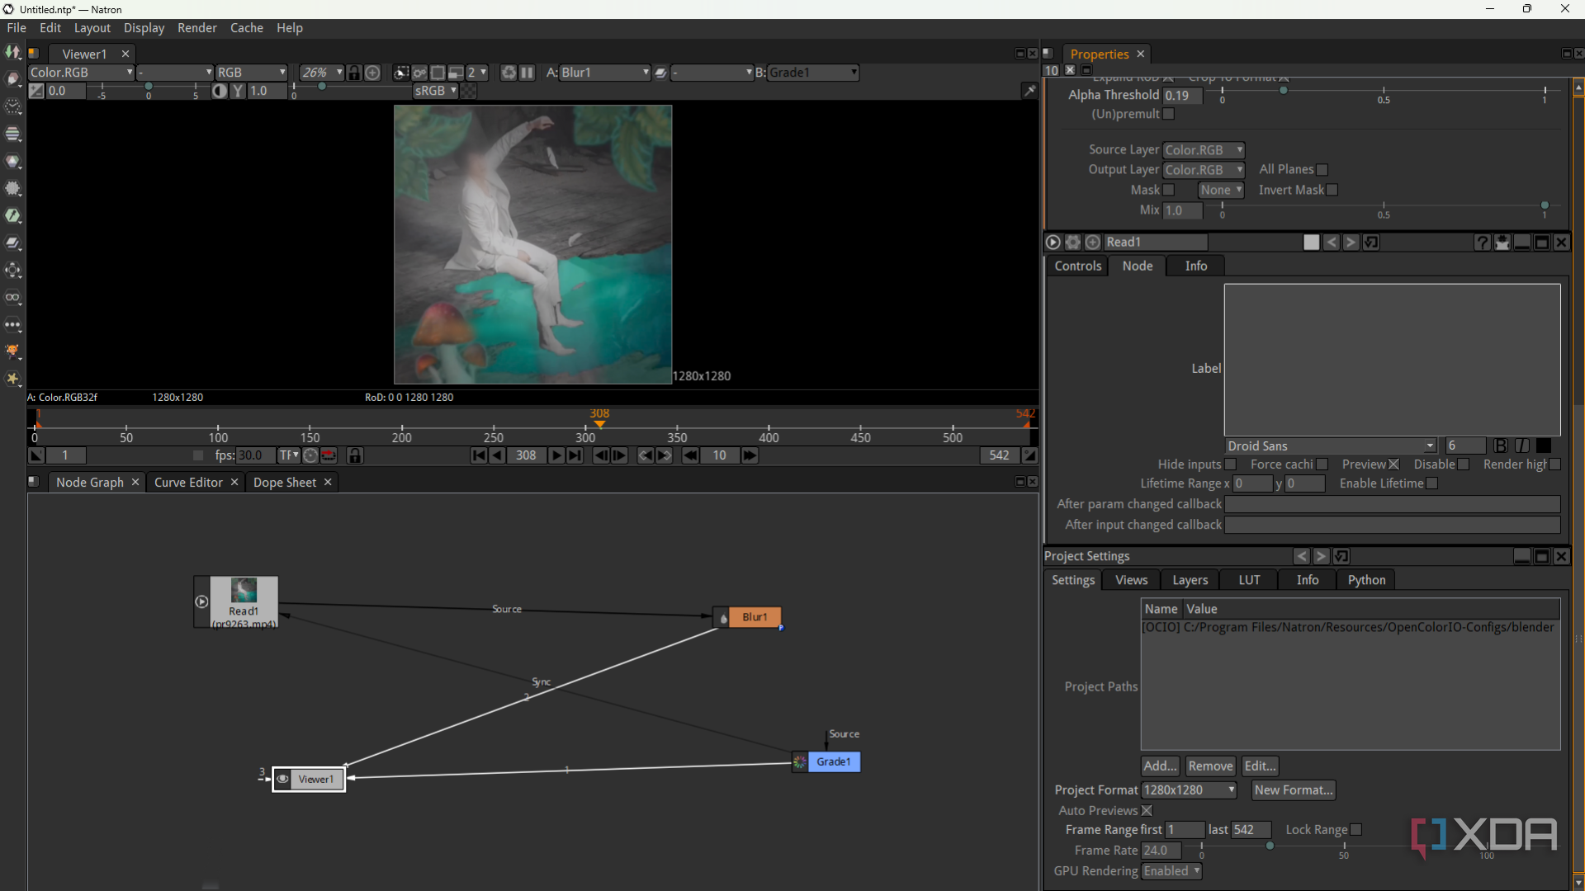Open the Views nodes toolbar icon

pyautogui.click(x=13, y=297)
